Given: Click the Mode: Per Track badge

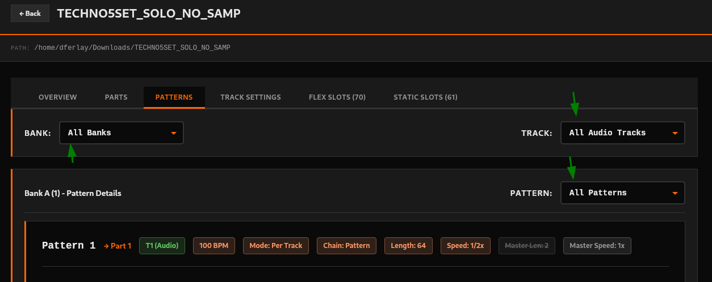Looking at the screenshot, I should (x=276, y=246).
